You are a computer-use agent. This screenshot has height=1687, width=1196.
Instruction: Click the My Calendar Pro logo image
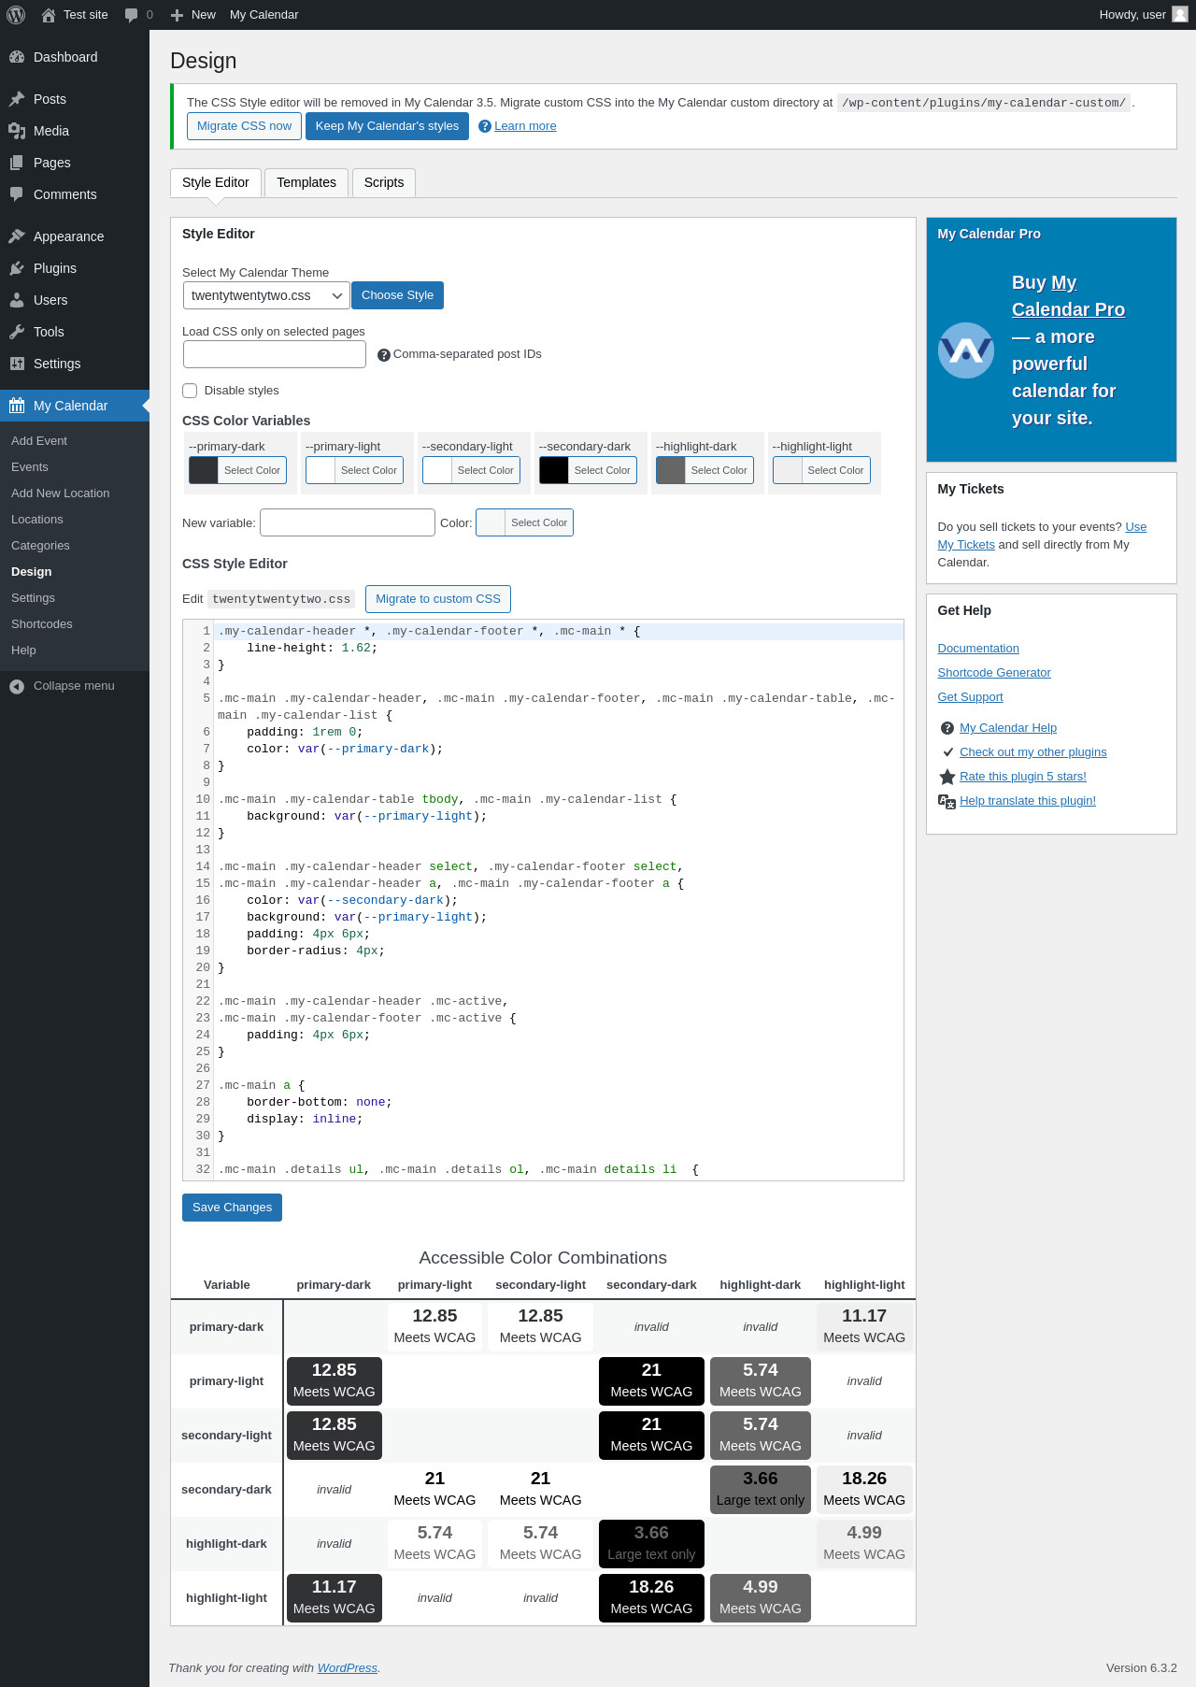[965, 350]
